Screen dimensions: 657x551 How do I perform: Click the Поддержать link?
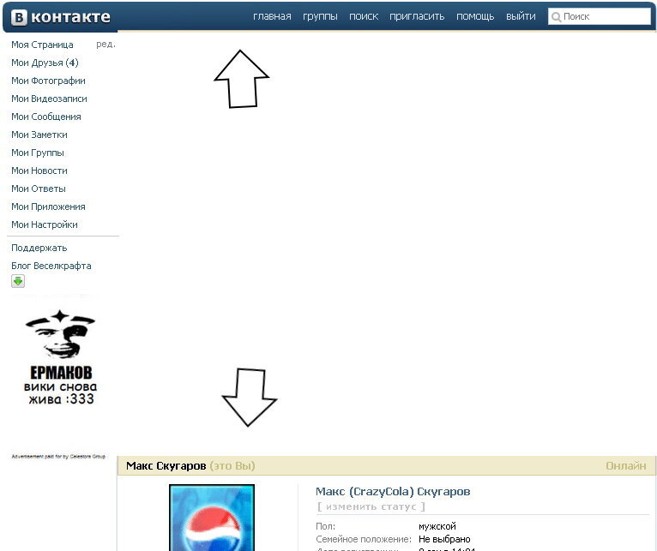coord(39,248)
